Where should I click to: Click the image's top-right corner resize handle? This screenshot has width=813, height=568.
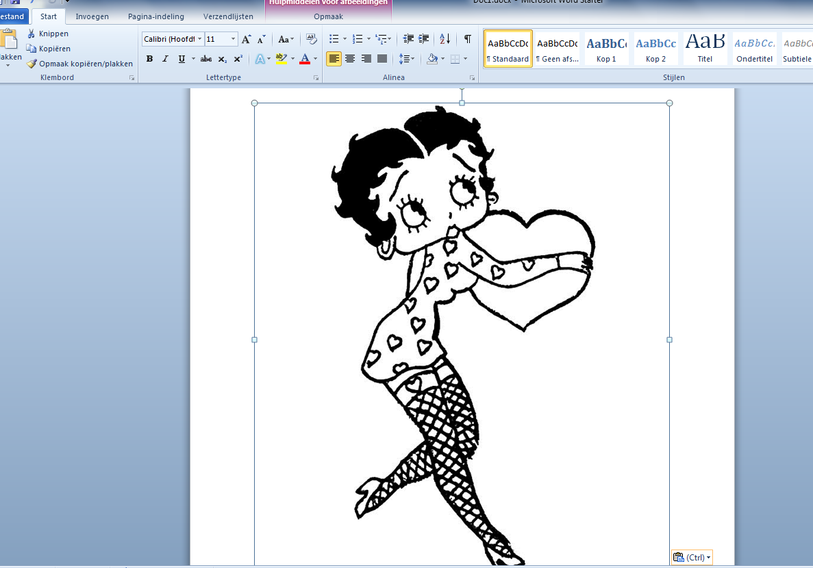669,103
